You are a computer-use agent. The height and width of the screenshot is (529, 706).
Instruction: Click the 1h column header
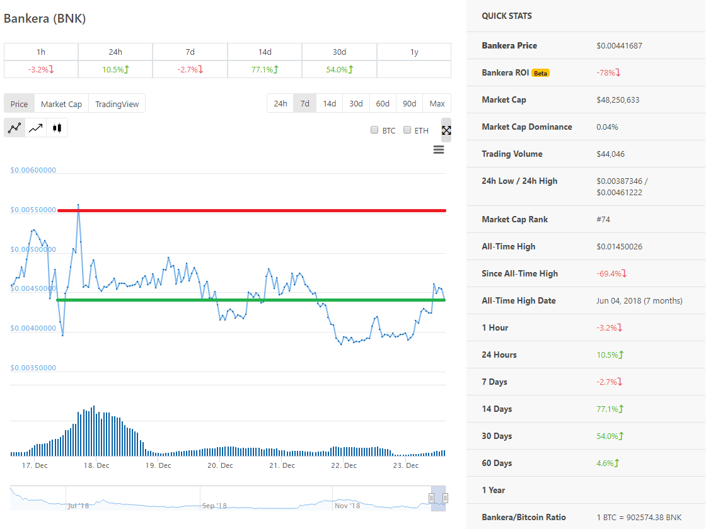click(x=41, y=52)
